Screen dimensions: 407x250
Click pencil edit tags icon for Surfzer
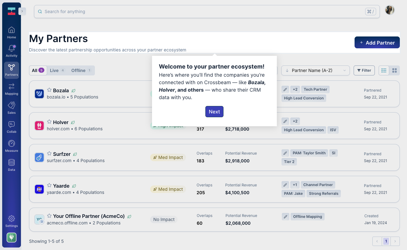(x=285, y=153)
